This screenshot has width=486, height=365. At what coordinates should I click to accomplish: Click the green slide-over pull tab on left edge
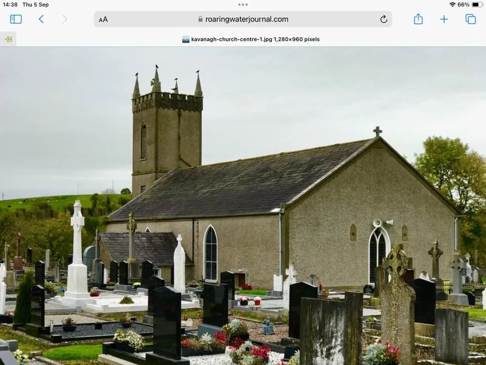(8, 39)
